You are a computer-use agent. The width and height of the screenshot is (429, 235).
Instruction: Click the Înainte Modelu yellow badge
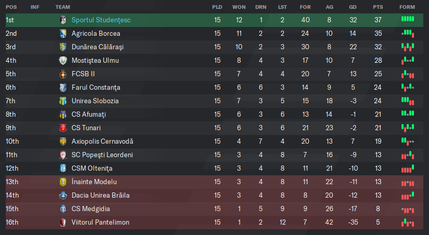pos(63,182)
